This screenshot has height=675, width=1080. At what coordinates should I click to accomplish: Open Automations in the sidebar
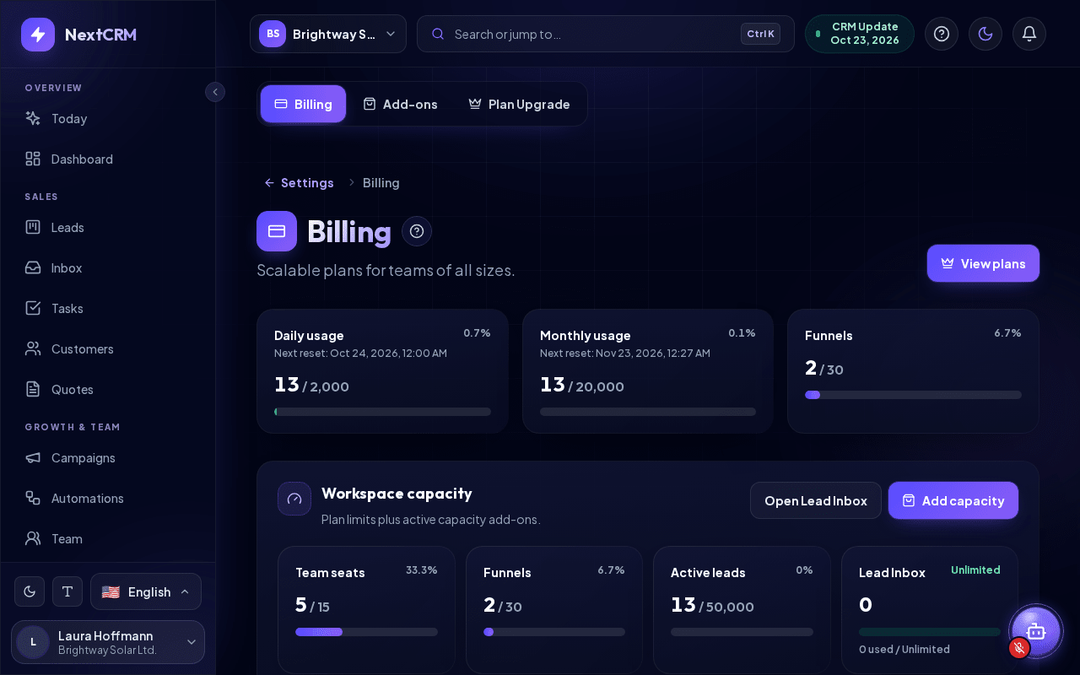(x=108, y=499)
